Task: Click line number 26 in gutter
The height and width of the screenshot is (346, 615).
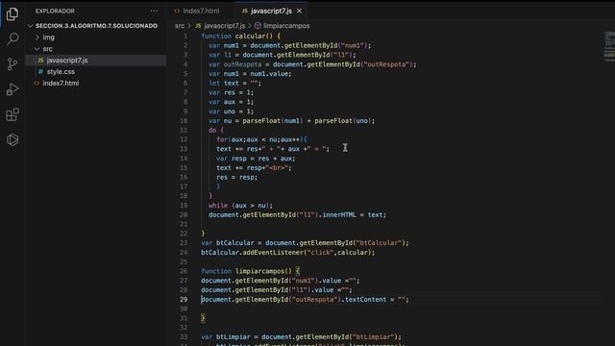Action: pyautogui.click(x=184, y=271)
